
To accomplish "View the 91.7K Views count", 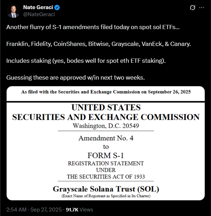I will click(x=80, y=210).
